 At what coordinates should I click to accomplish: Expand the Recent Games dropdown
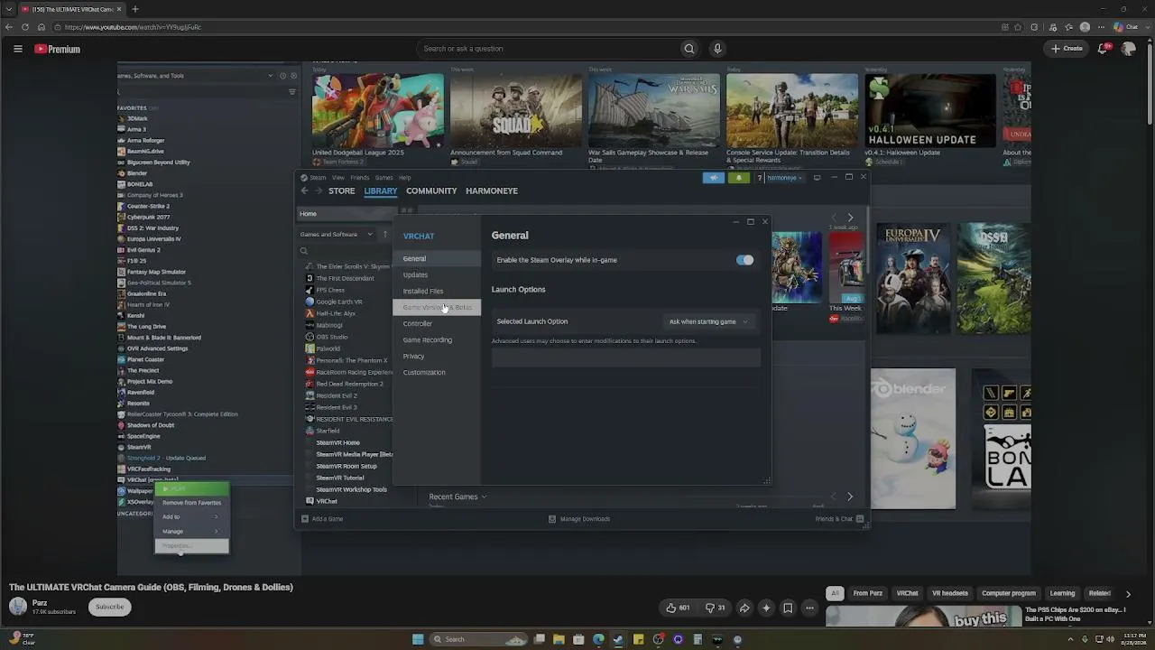(x=457, y=497)
